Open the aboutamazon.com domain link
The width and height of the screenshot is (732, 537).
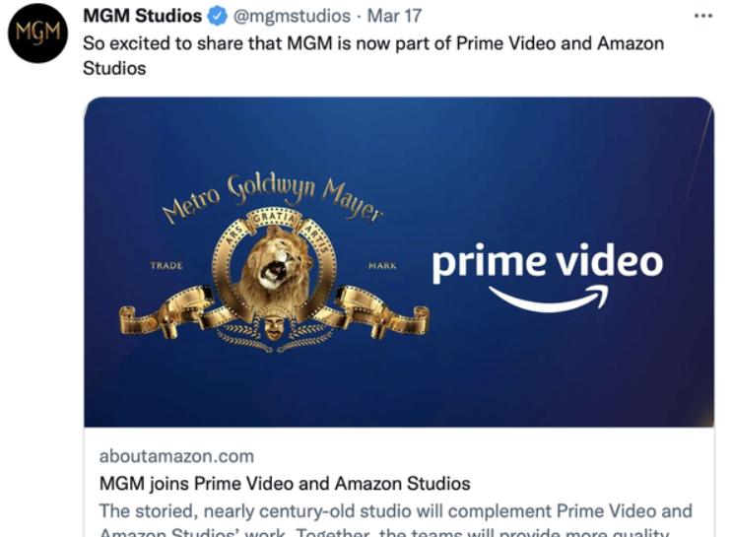[x=176, y=456]
